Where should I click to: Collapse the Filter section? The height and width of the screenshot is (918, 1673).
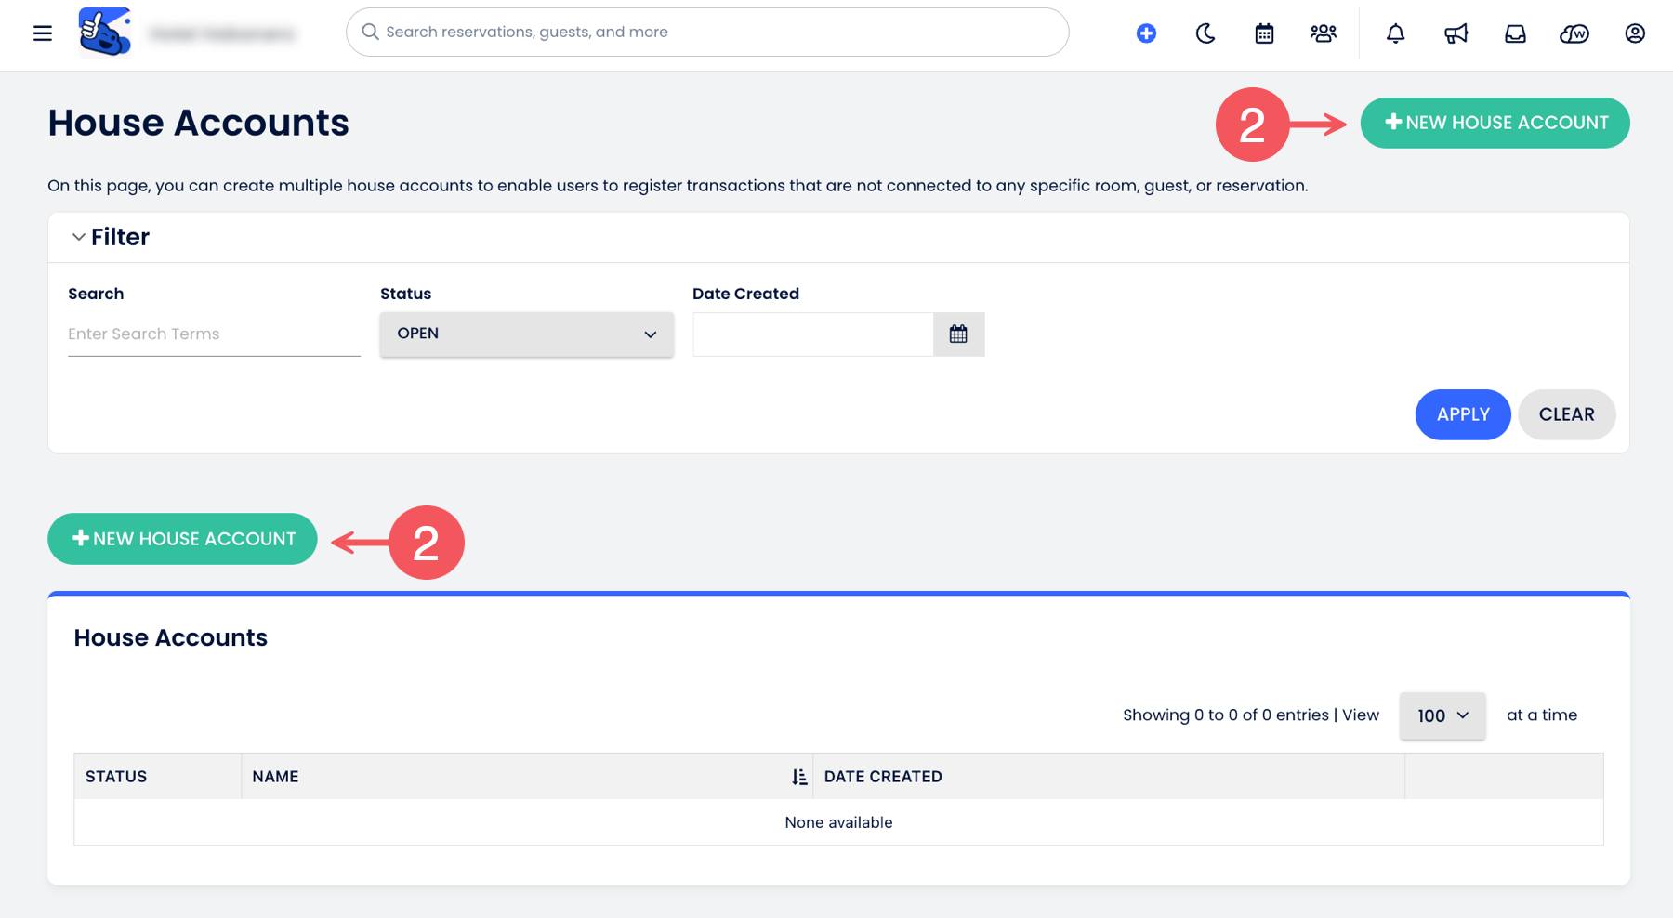[79, 237]
